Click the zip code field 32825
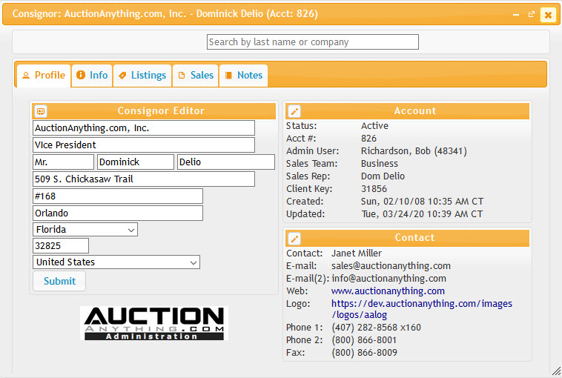This screenshot has width=562, height=378. click(x=61, y=246)
